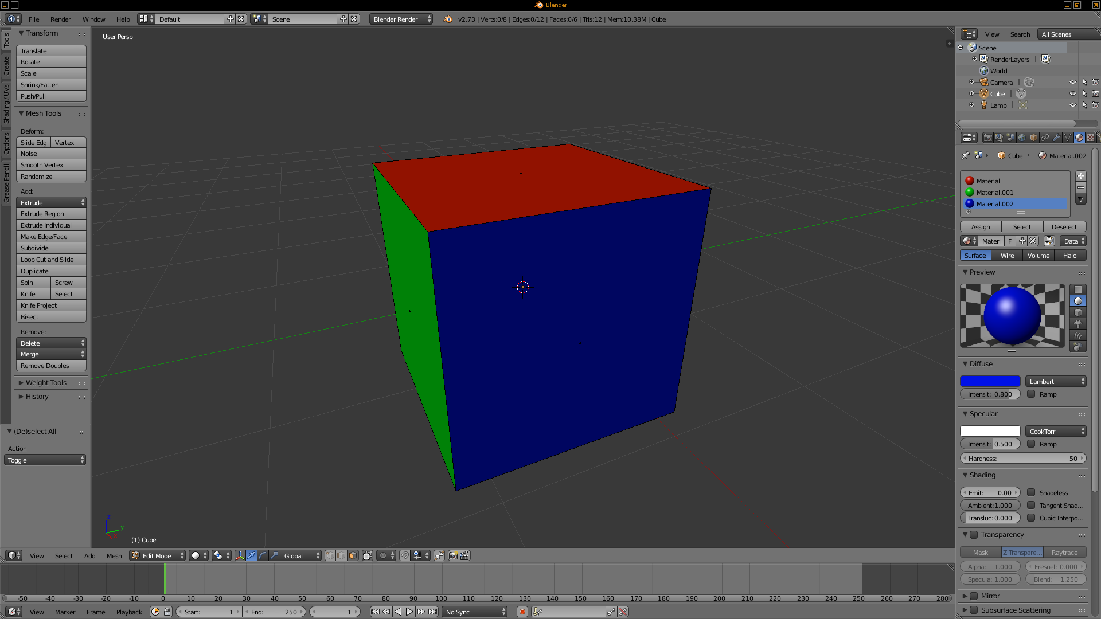Screen dimensions: 1101x619
Task: Click the OpenGL render image camera icon
Action: pyautogui.click(x=454, y=555)
